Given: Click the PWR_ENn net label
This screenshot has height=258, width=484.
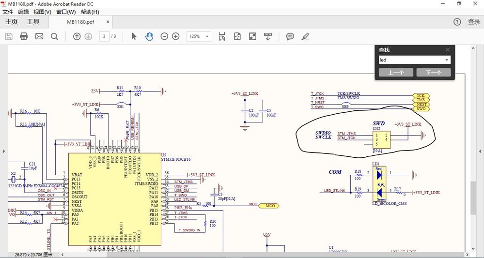Looking at the screenshot, I should [x=183, y=208].
